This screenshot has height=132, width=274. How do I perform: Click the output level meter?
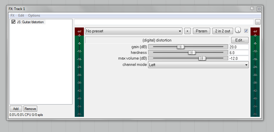[255, 72]
